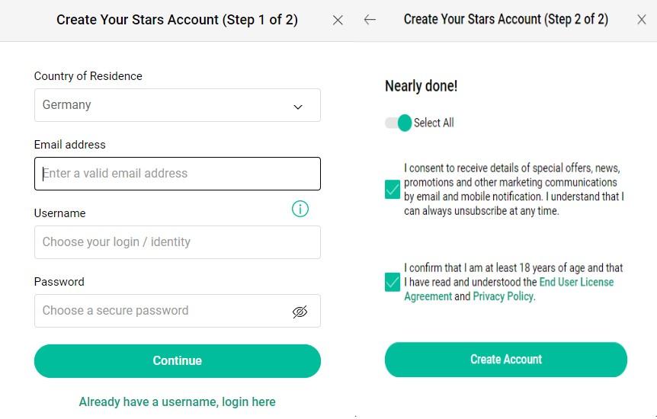Image resolution: width=657 pixels, height=419 pixels.
Task: Click the Continue button
Action: coord(178,361)
